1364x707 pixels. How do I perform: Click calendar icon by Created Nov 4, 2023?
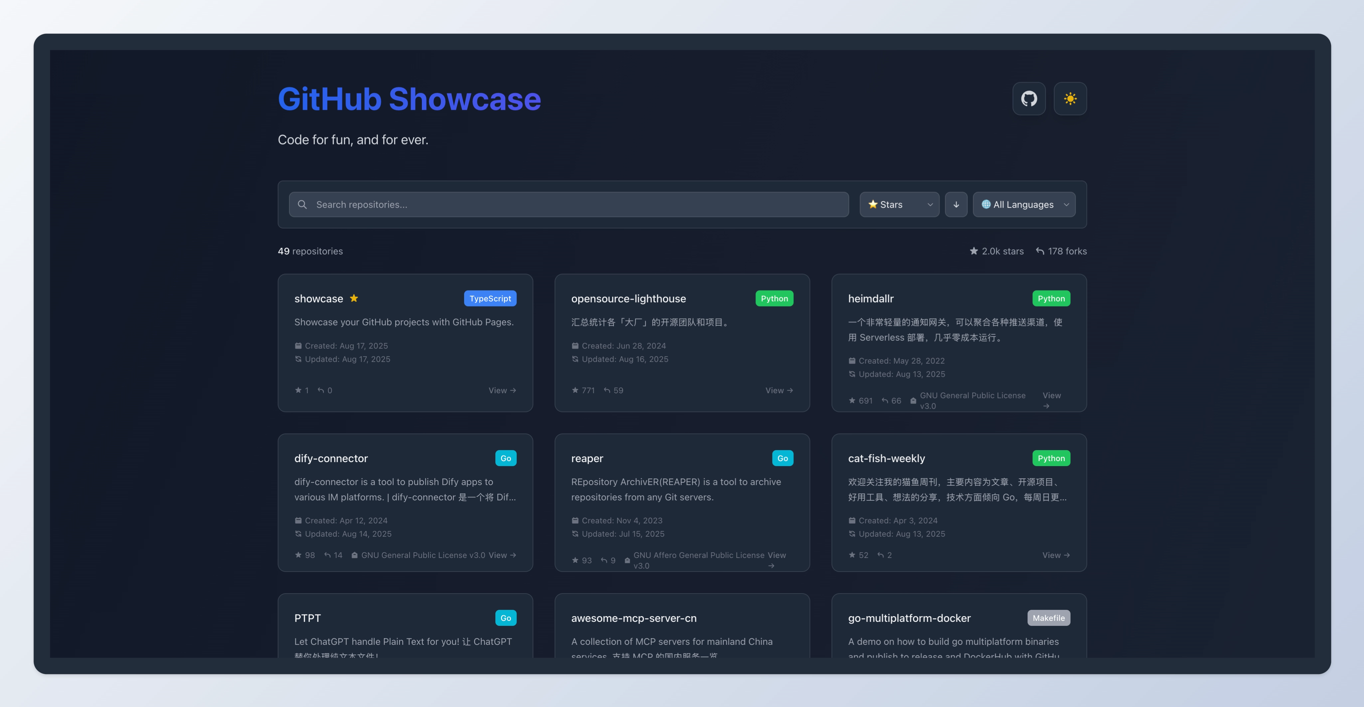575,521
